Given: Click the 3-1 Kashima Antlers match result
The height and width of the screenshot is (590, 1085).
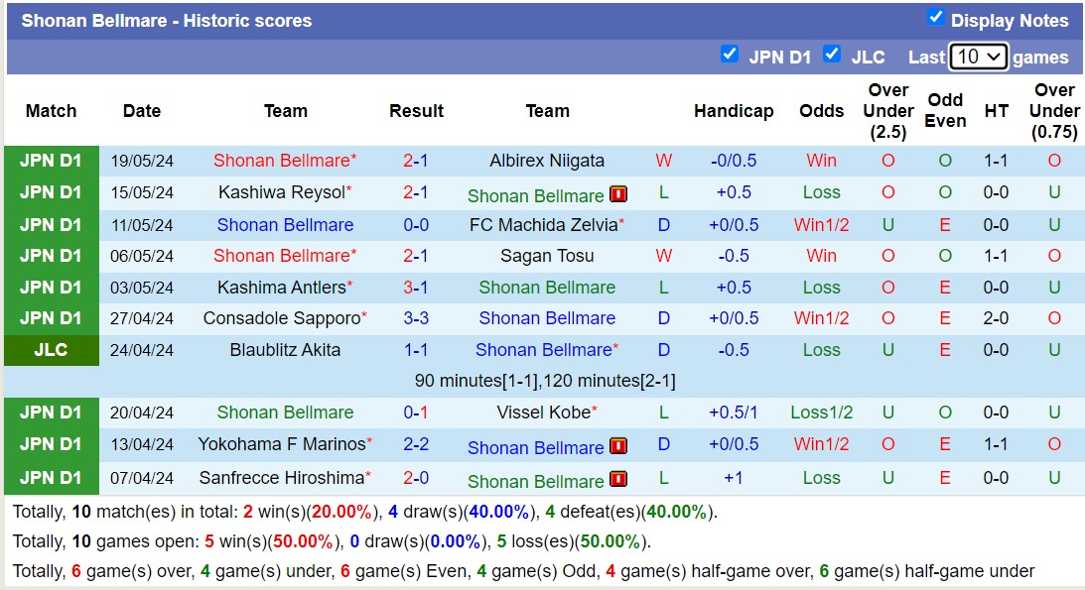Looking at the screenshot, I should click(416, 288).
